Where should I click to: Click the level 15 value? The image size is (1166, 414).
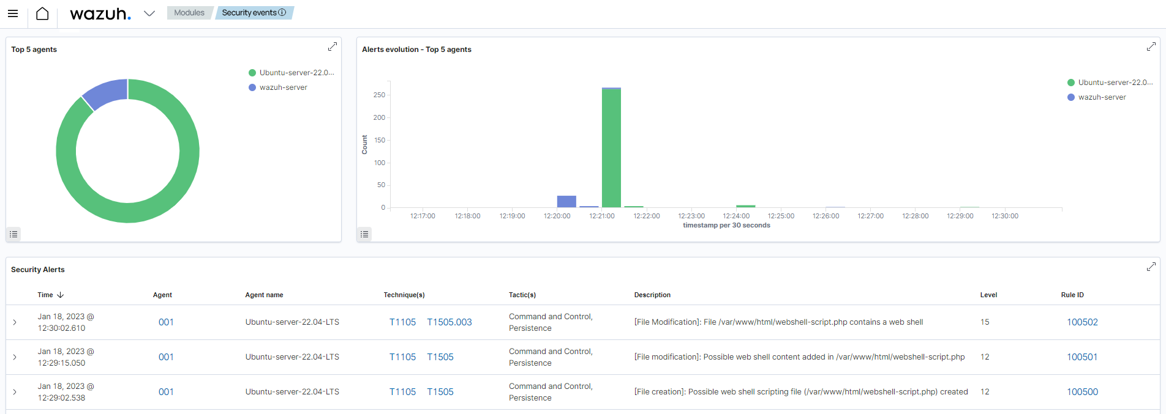click(985, 322)
